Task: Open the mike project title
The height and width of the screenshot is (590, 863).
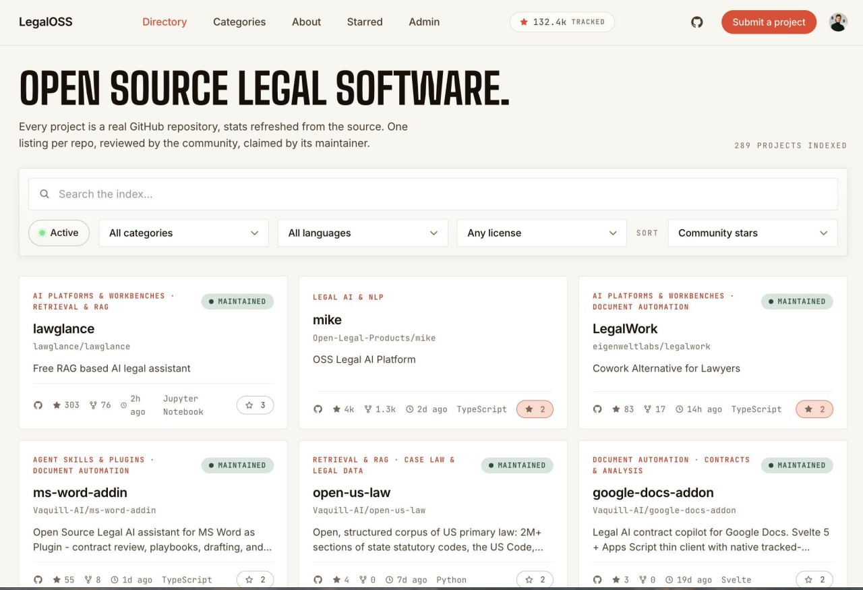Action: coord(327,320)
